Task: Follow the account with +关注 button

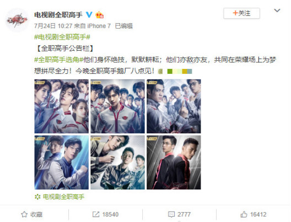Action: [241, 13]
